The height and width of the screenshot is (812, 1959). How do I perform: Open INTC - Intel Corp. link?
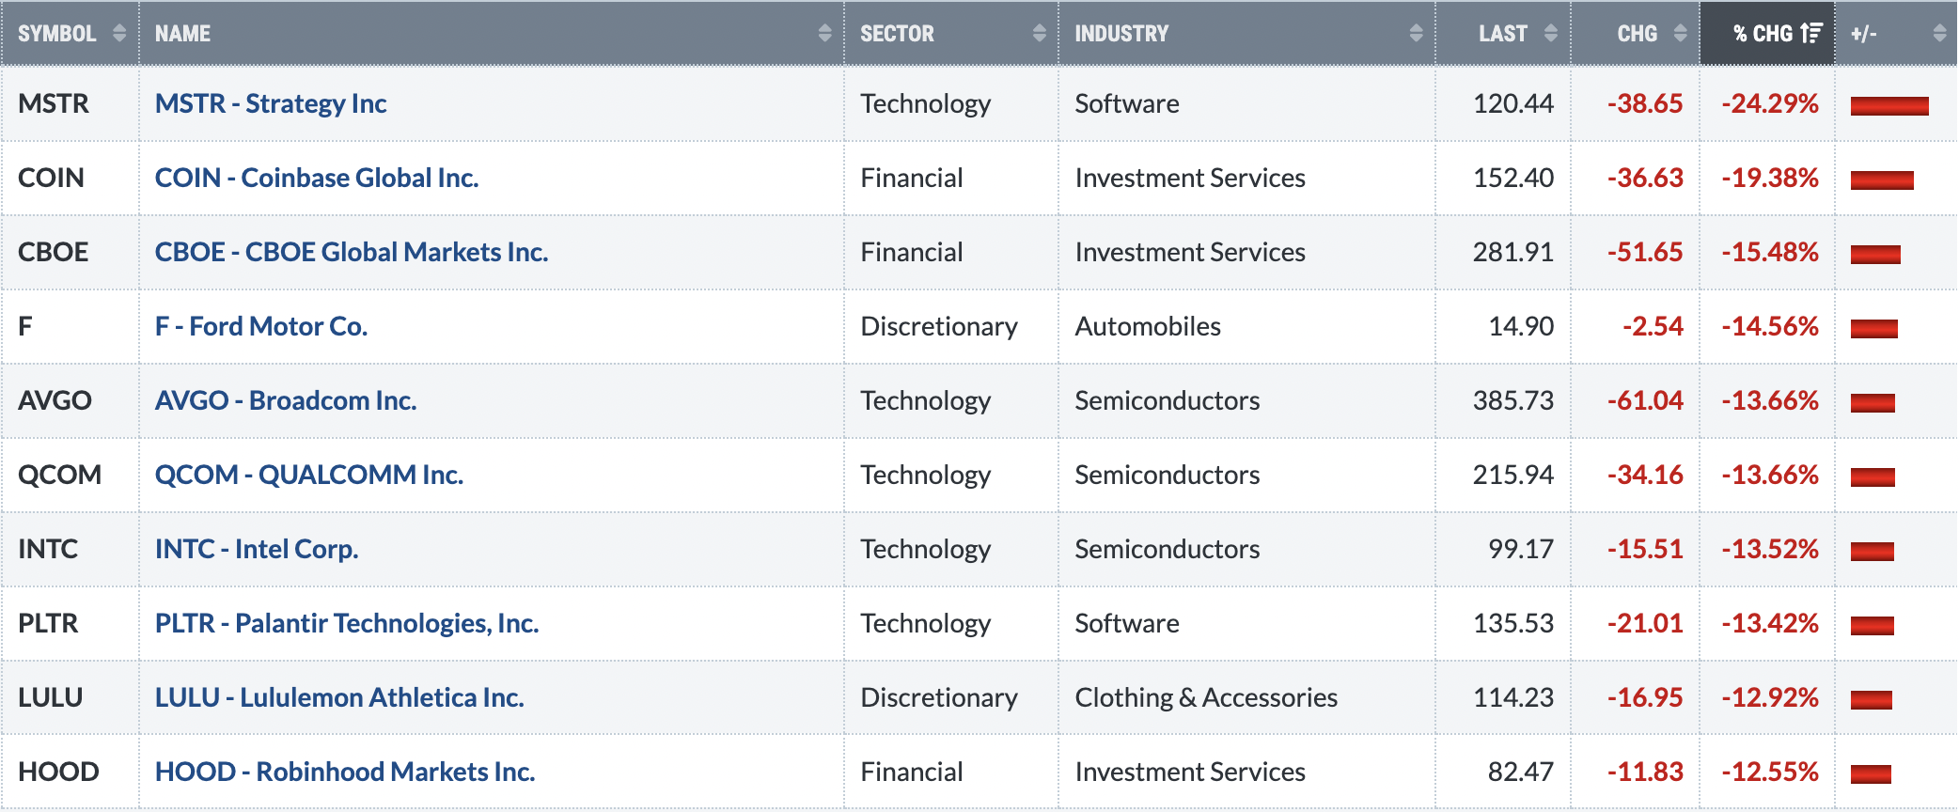point(257,549)
